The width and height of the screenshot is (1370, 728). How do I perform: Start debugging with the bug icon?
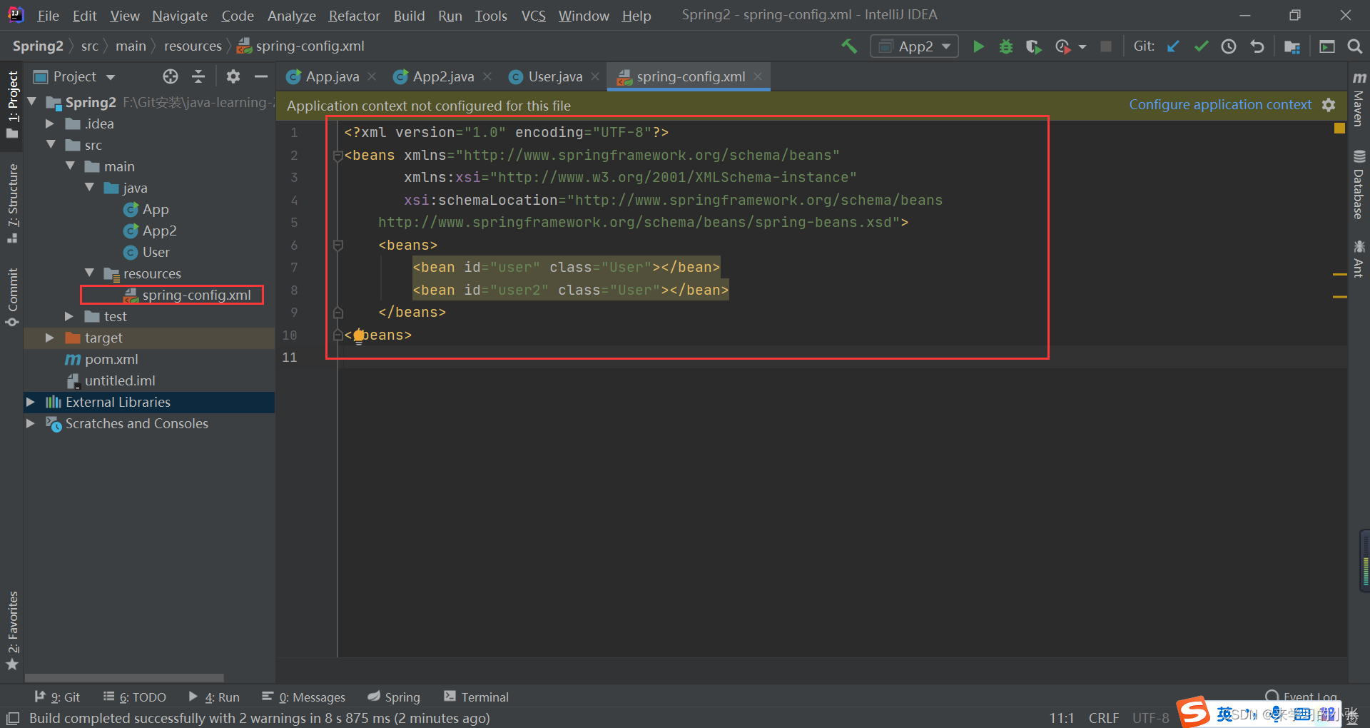(x=1006, y=46)
